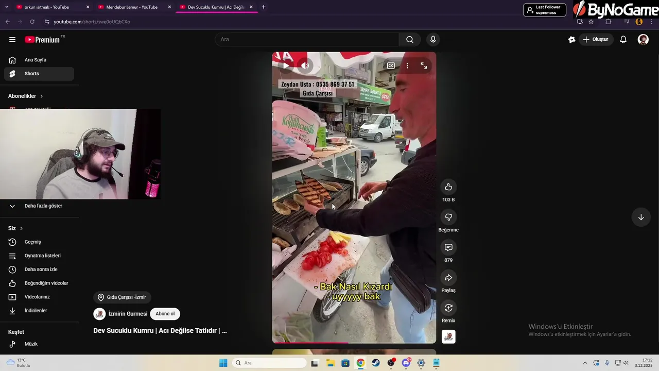The width and height of the screenshot is (659, 371).
Task: Play the Short video
Action: point(286,66)
